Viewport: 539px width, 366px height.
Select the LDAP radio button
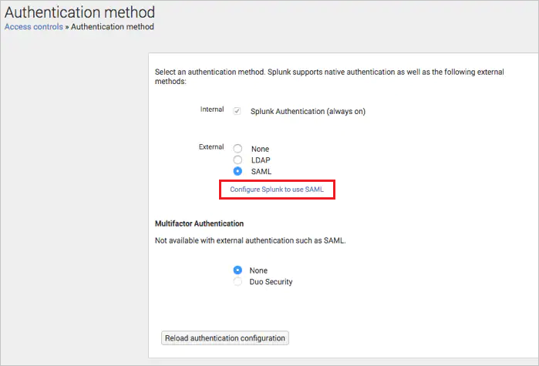(x=237, y=160)
